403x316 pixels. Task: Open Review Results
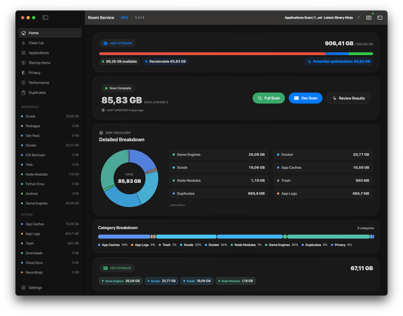coord(349,98)
